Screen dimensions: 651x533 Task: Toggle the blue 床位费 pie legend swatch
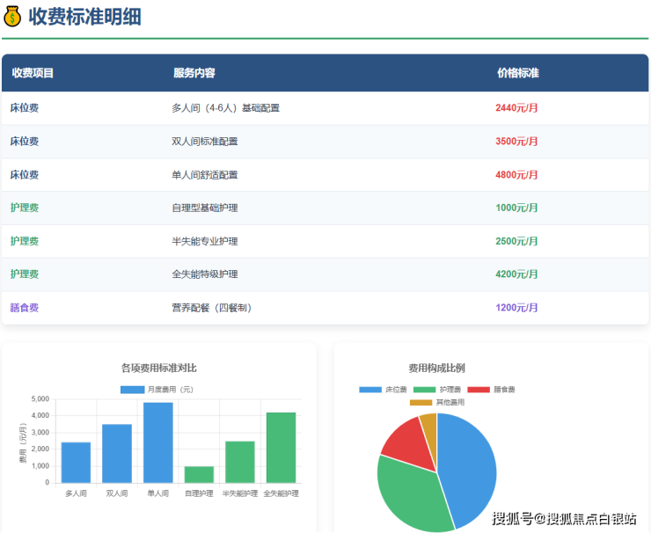(x=370, y=390)
